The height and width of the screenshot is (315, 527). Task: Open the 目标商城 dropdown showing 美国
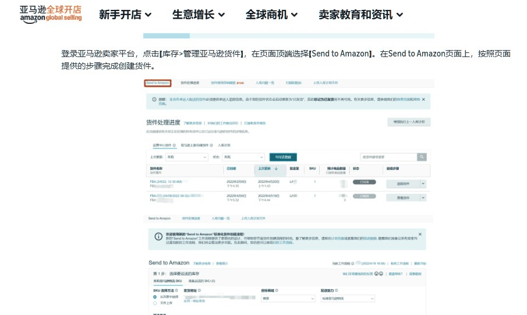coord(288,298)
